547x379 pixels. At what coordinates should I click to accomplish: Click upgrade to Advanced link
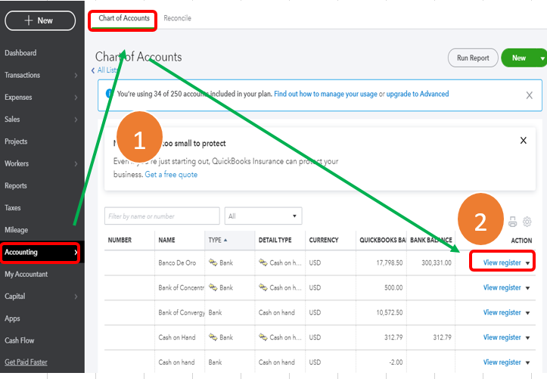(x=418, y=94)
